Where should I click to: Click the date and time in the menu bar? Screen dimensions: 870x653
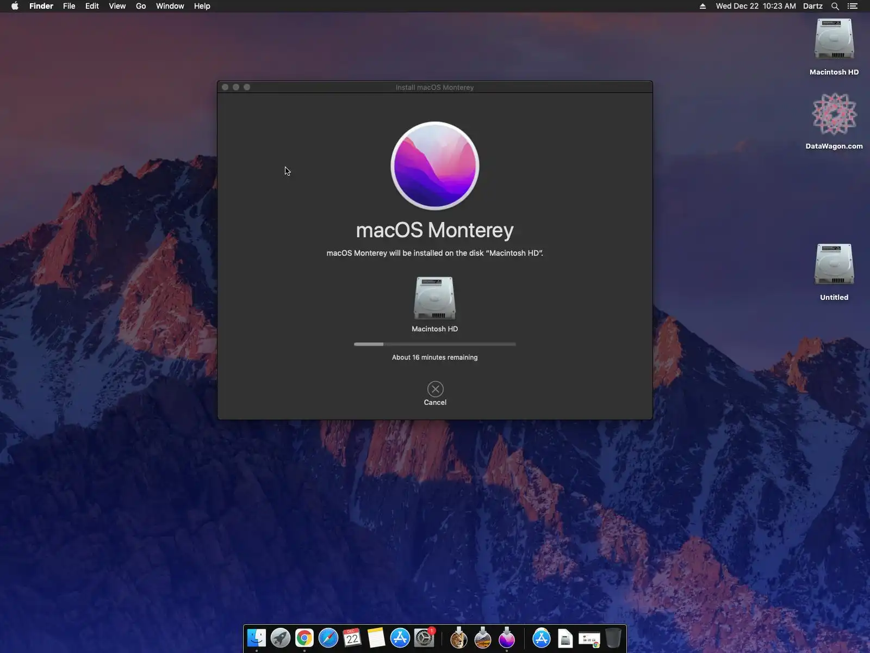coord(756,6)
